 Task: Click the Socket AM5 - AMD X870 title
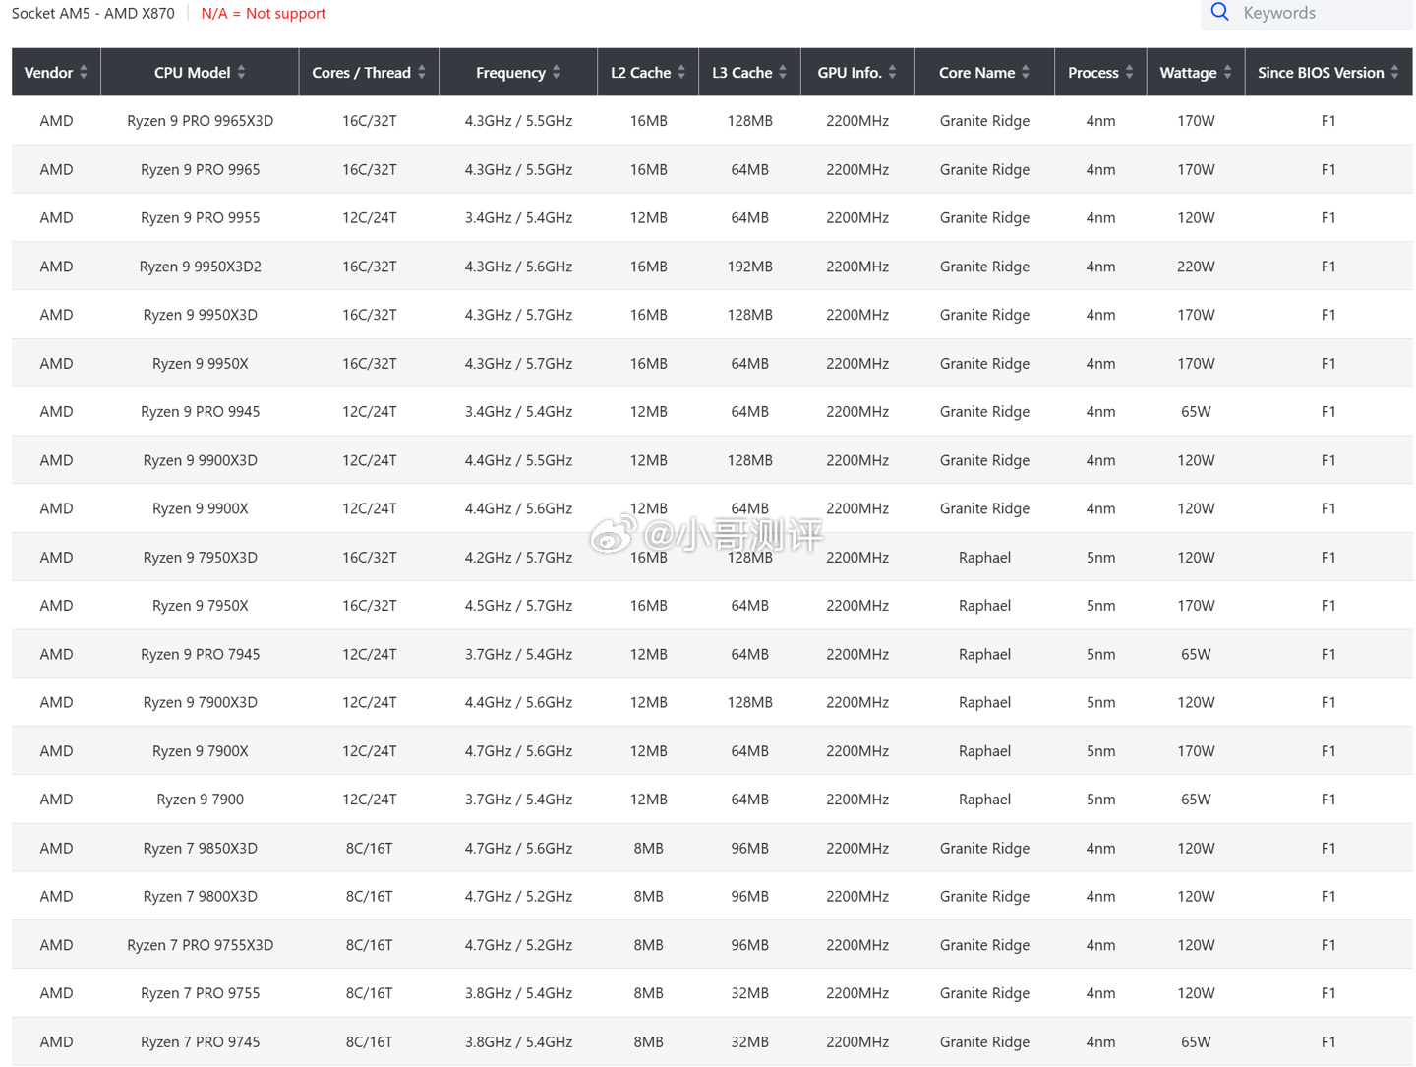tap(92, 14)
